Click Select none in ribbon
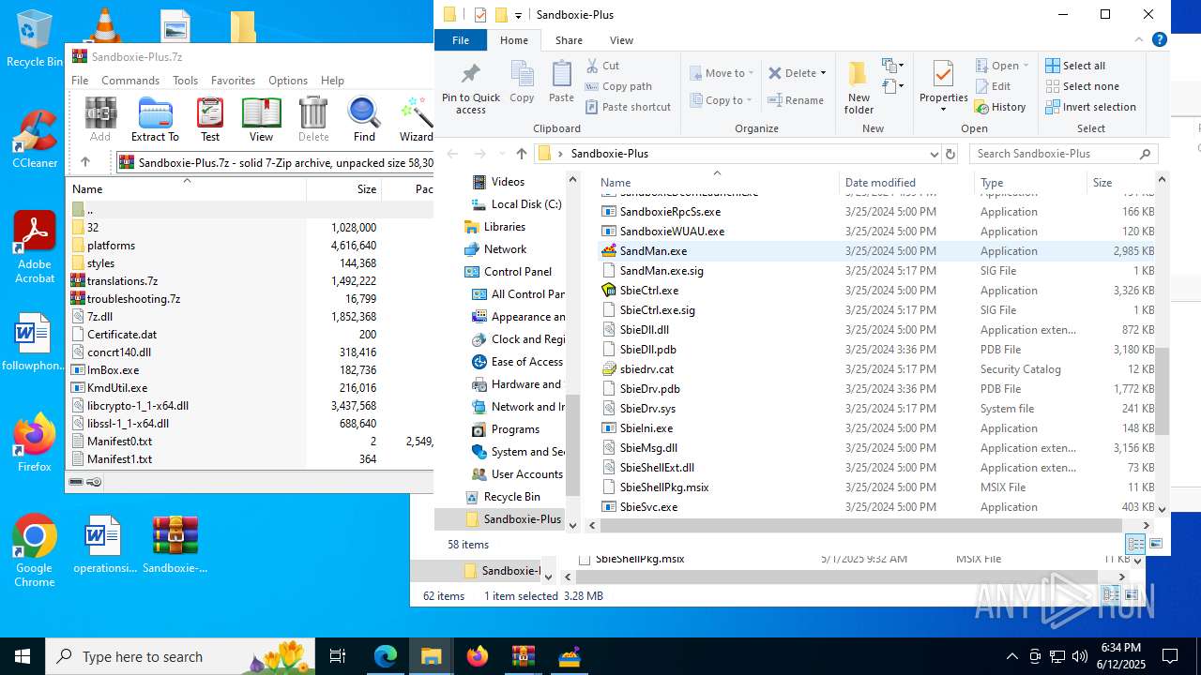The width and height of the screenshot is (1201, 675). (x=1082, y=86)
